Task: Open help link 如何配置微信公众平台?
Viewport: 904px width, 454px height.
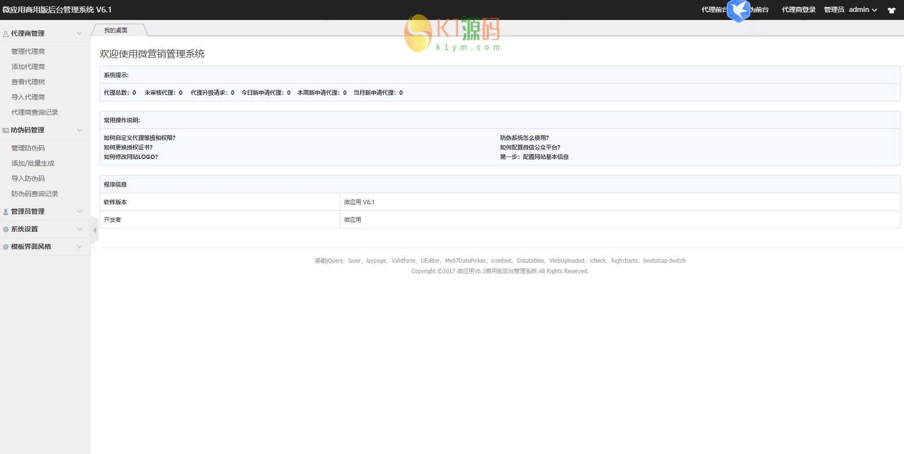Action: pyautogui.click(x=530, y=148)
